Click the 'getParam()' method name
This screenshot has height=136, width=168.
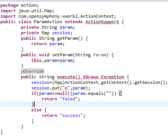click(70, 39)
